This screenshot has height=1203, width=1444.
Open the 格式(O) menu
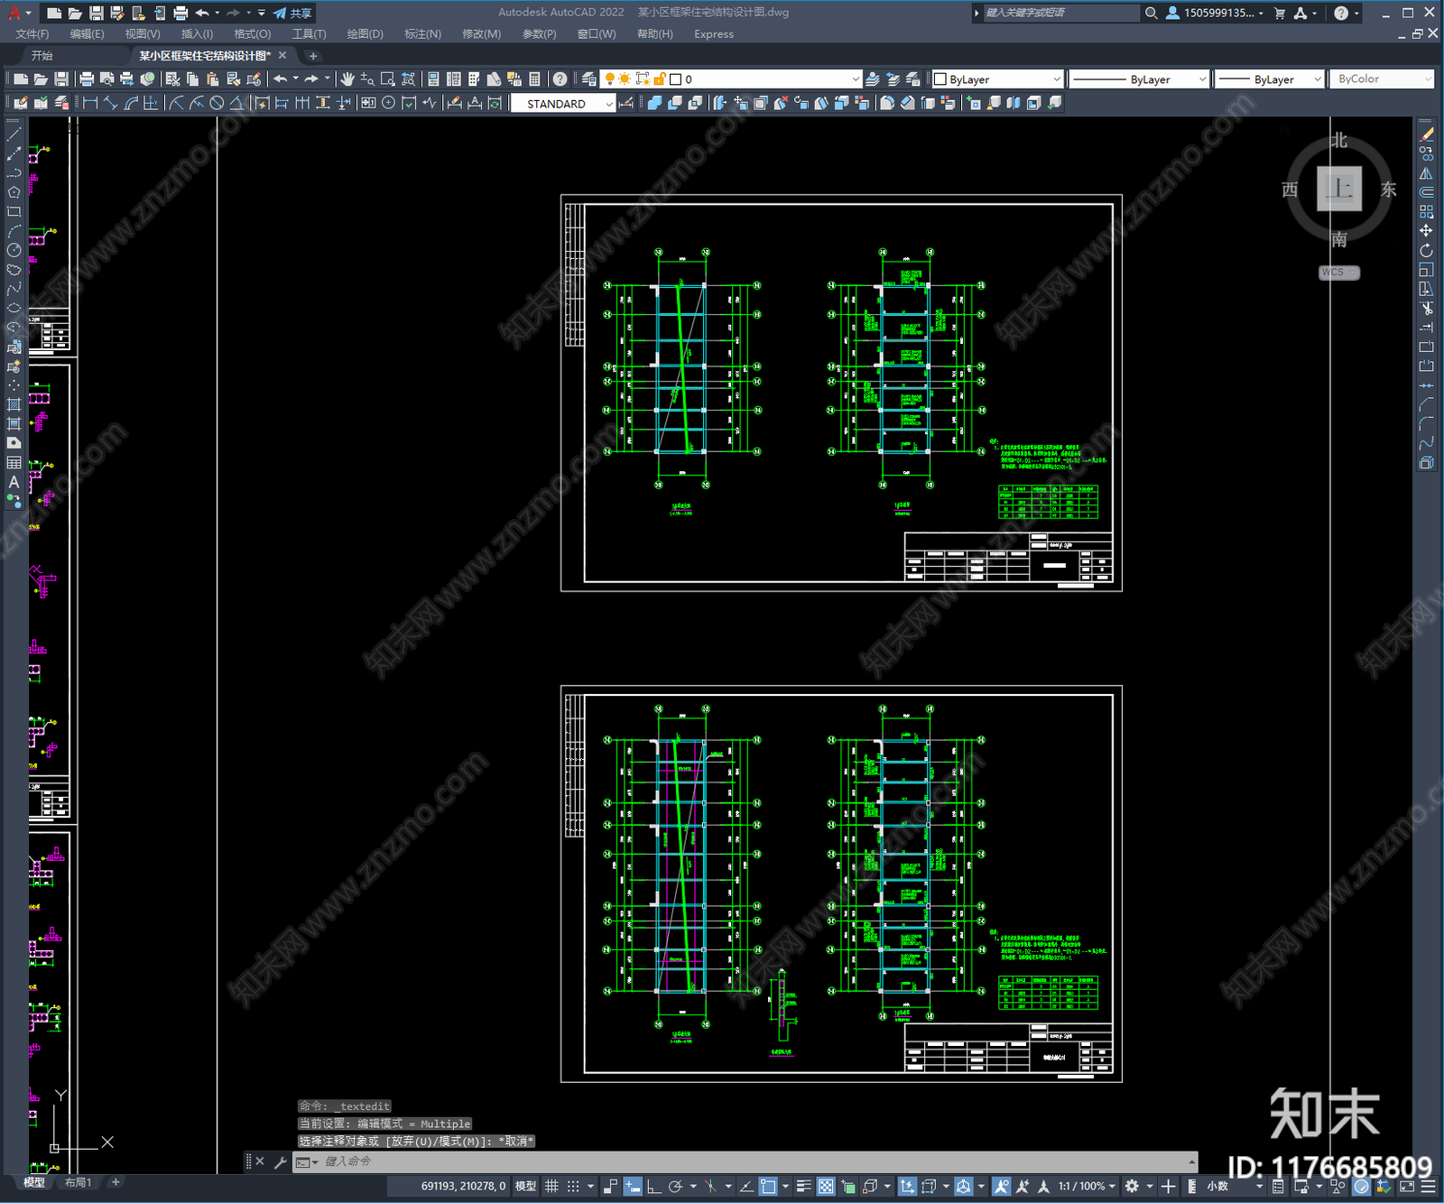[x=252, y=34]
